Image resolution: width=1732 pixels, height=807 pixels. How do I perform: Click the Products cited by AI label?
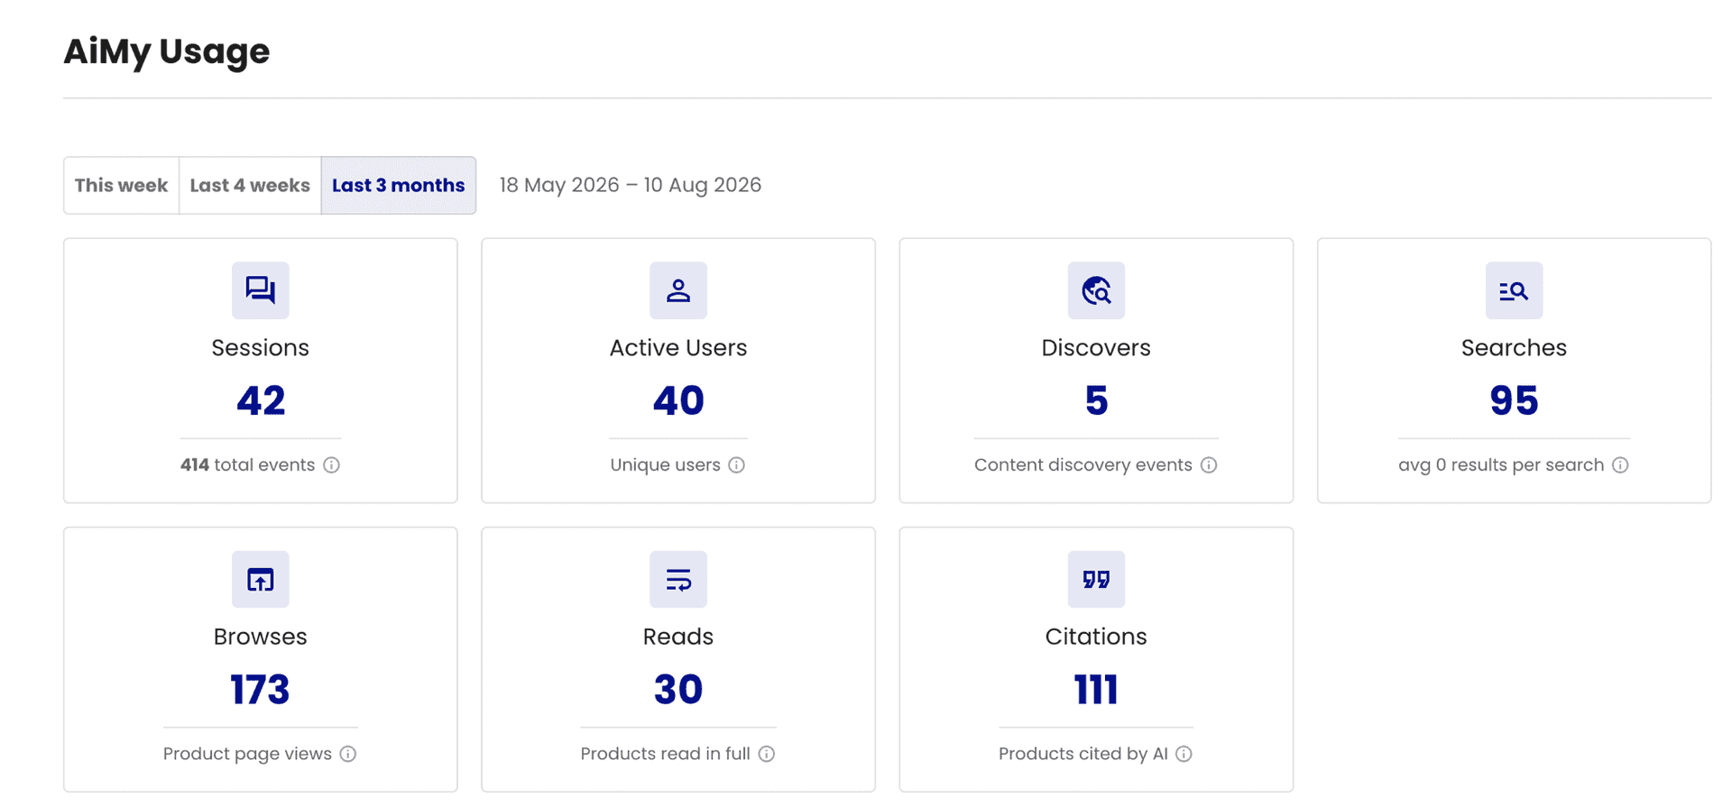[x=1083, y=754]
